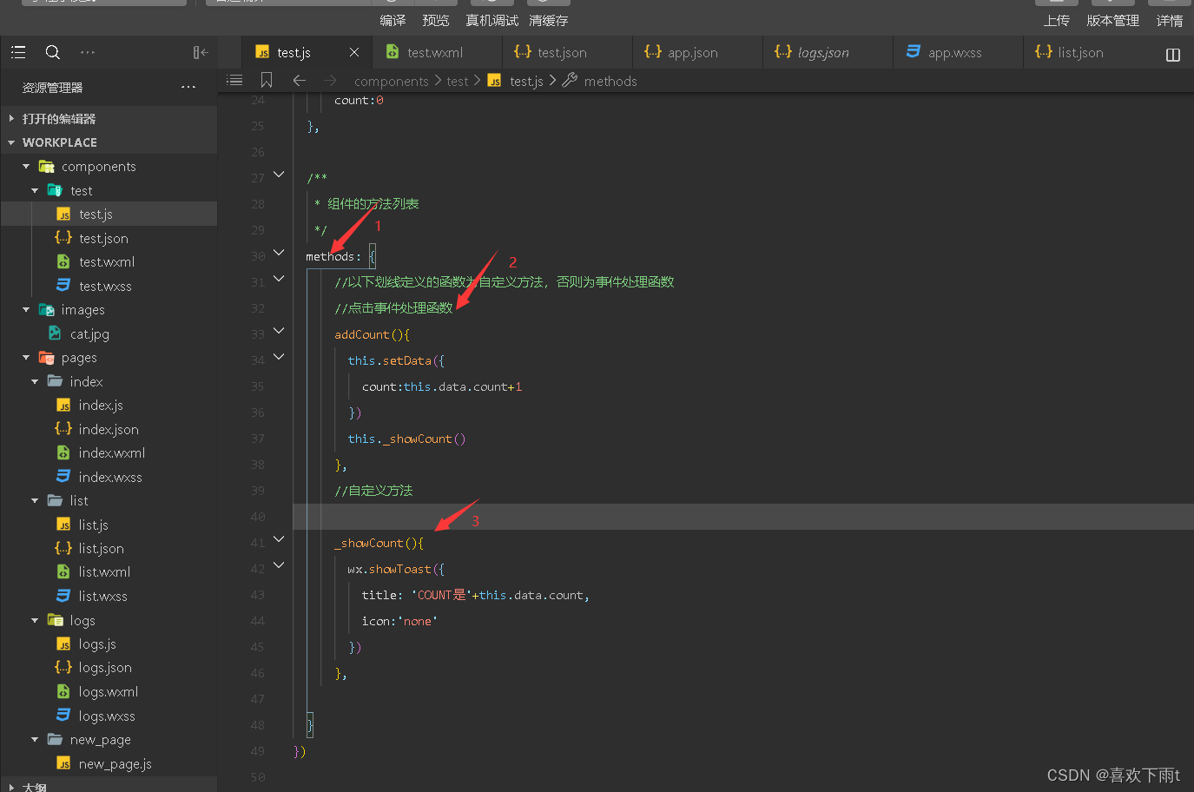Click the 编译 compile button

point(393,20)
